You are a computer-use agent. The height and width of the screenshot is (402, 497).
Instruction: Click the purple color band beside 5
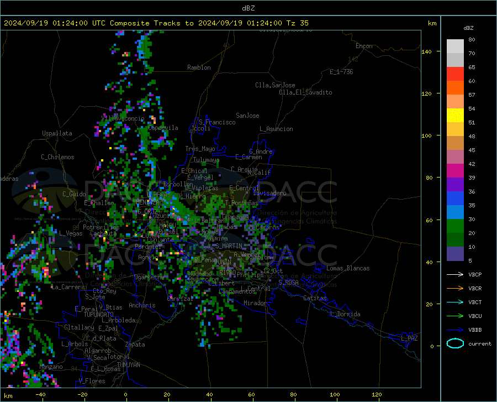click(455, 254)
